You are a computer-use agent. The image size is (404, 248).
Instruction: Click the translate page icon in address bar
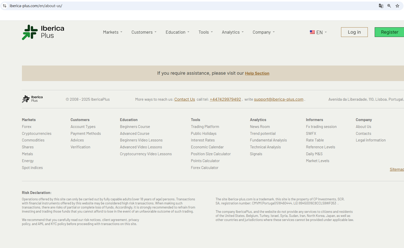point(381,6)
